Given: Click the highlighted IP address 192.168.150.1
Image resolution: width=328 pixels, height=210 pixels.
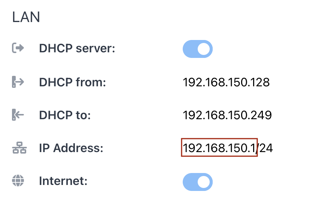Looking at the screenshot, I should [219, 147].
